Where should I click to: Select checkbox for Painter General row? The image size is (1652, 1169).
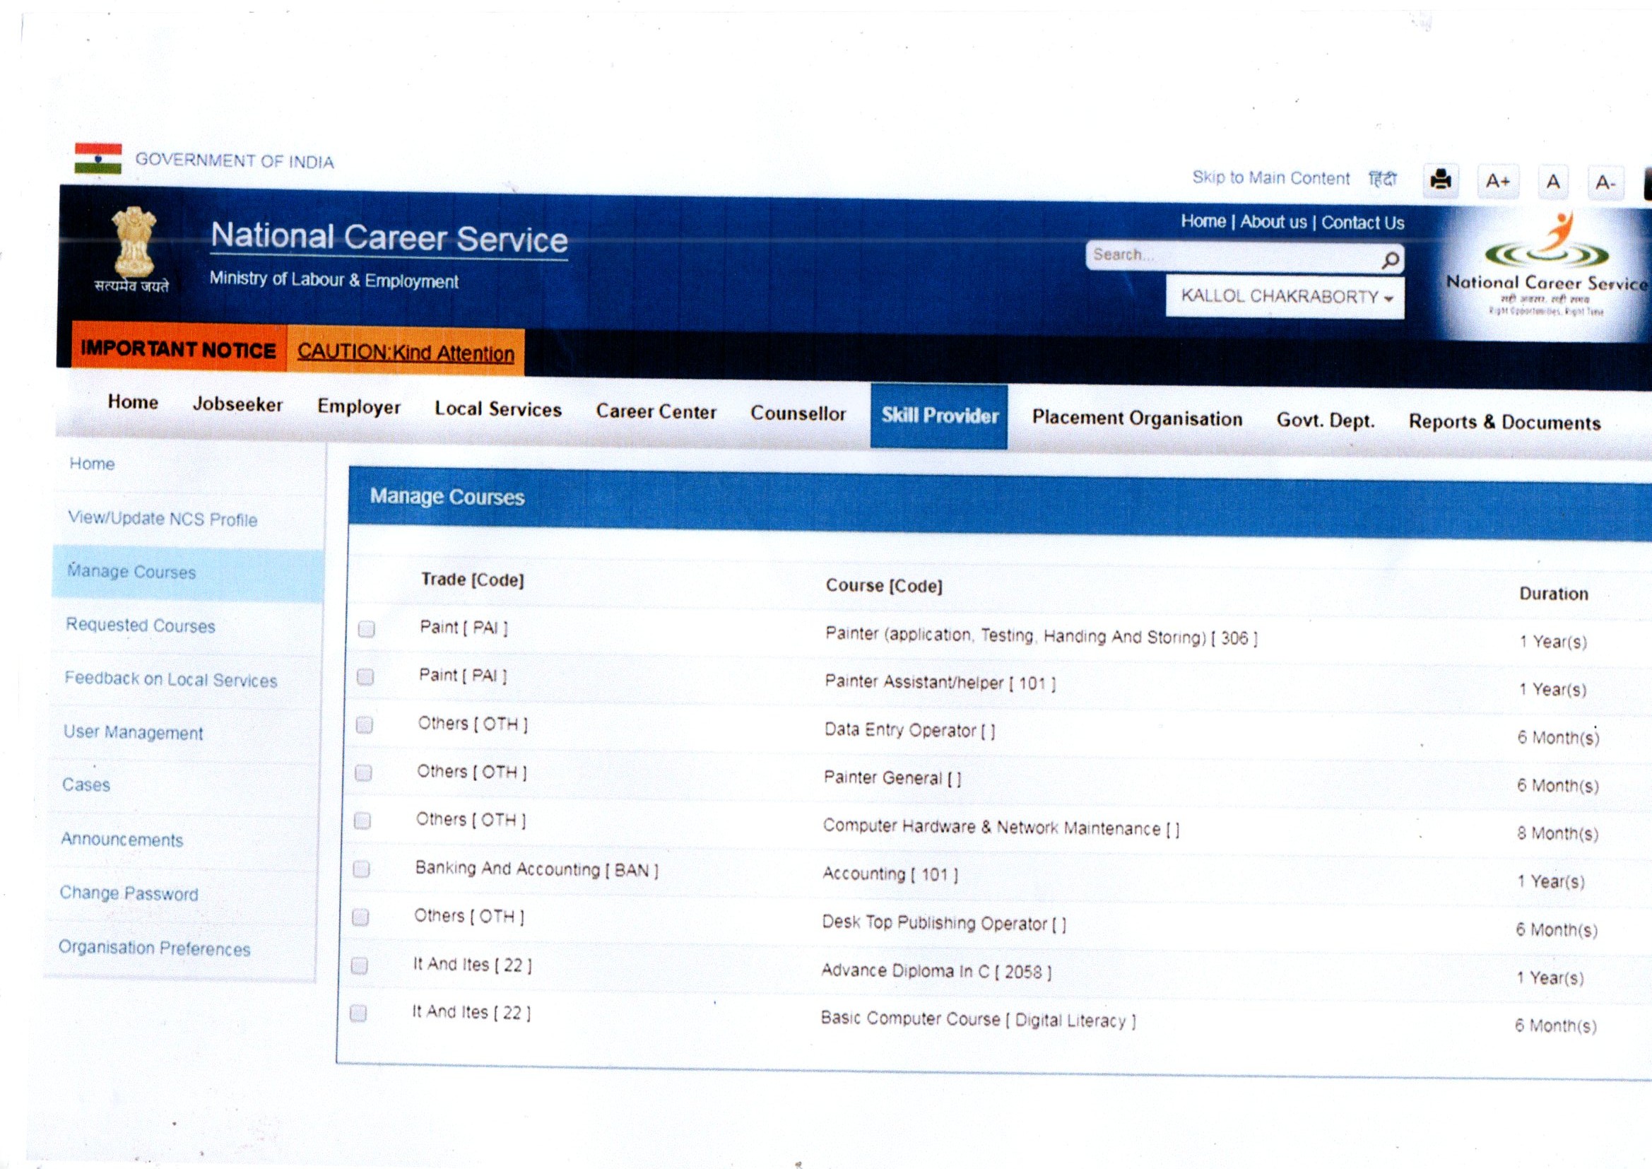coord(363,773)
